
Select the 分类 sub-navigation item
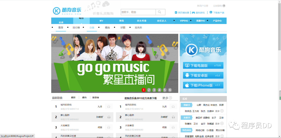point(92,28)
